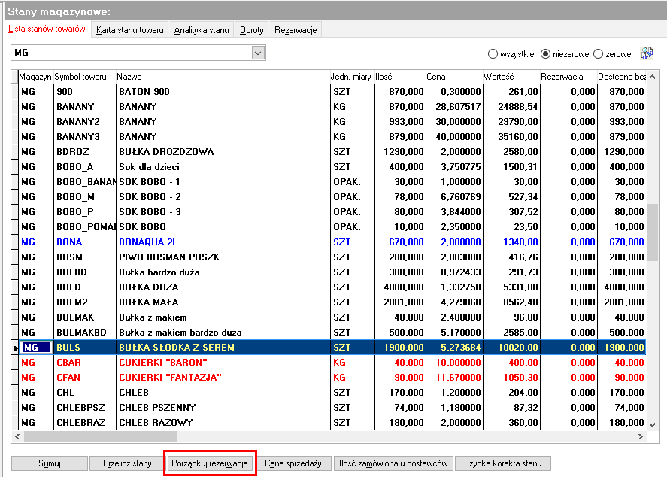Select the BANANY3 symbol cell

point(85,137)
